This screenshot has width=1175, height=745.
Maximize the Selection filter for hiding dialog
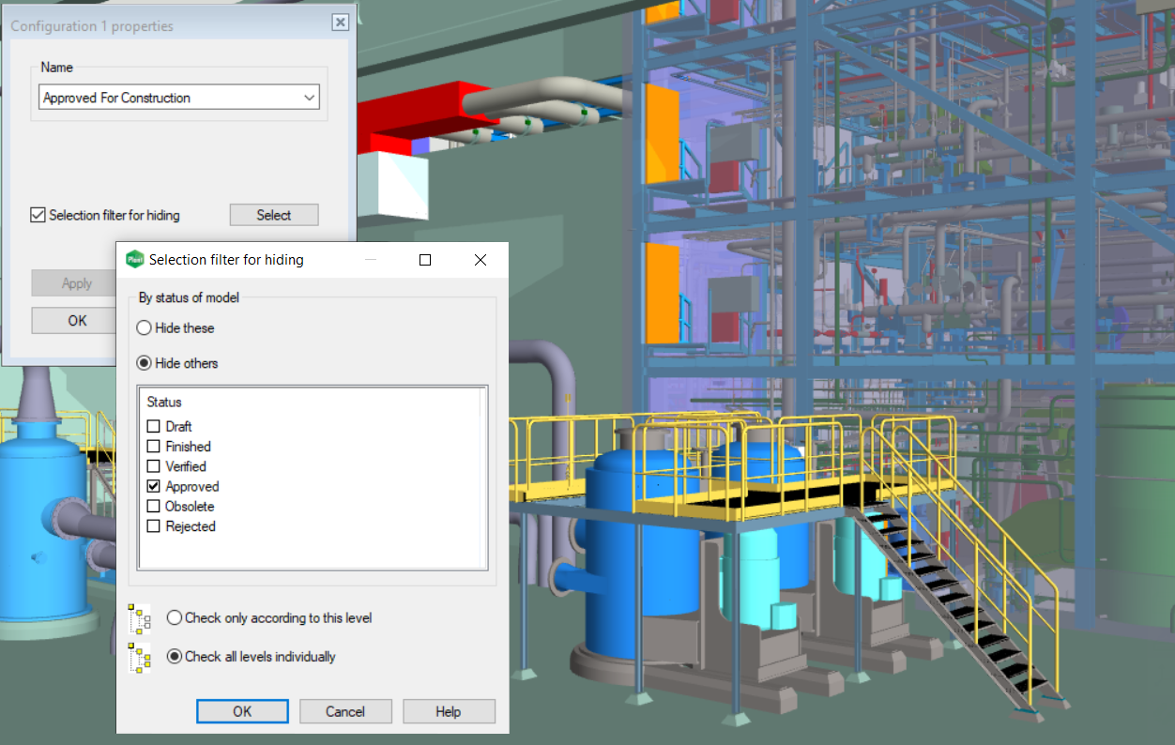tap(425, 260)
